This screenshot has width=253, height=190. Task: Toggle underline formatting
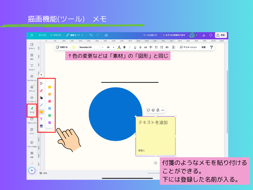135,47
